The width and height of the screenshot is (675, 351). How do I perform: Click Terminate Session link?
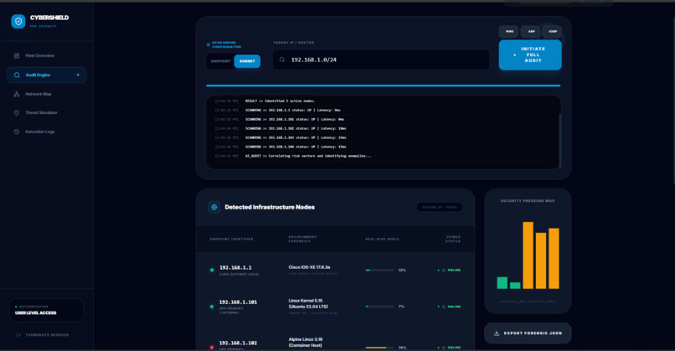tap(42, 334)
